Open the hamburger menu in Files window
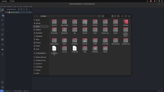 pyautogui.click(x=118, y=16)
